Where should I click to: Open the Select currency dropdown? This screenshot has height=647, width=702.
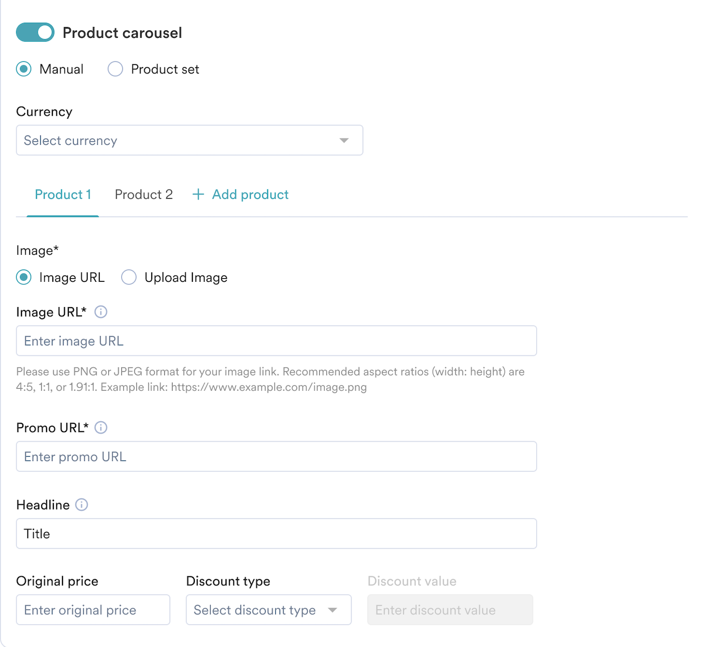tap(189, 140)
